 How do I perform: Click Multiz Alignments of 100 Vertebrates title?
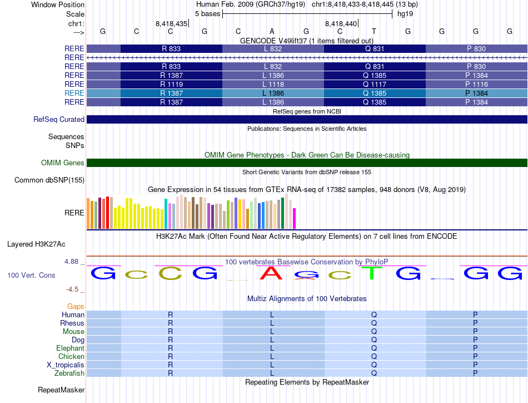pos(307,298)
